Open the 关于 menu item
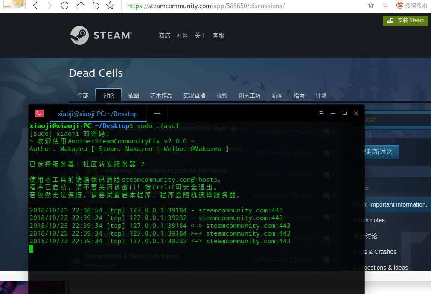The width and height of the screenshot is (431, 294). click(201, 36)
